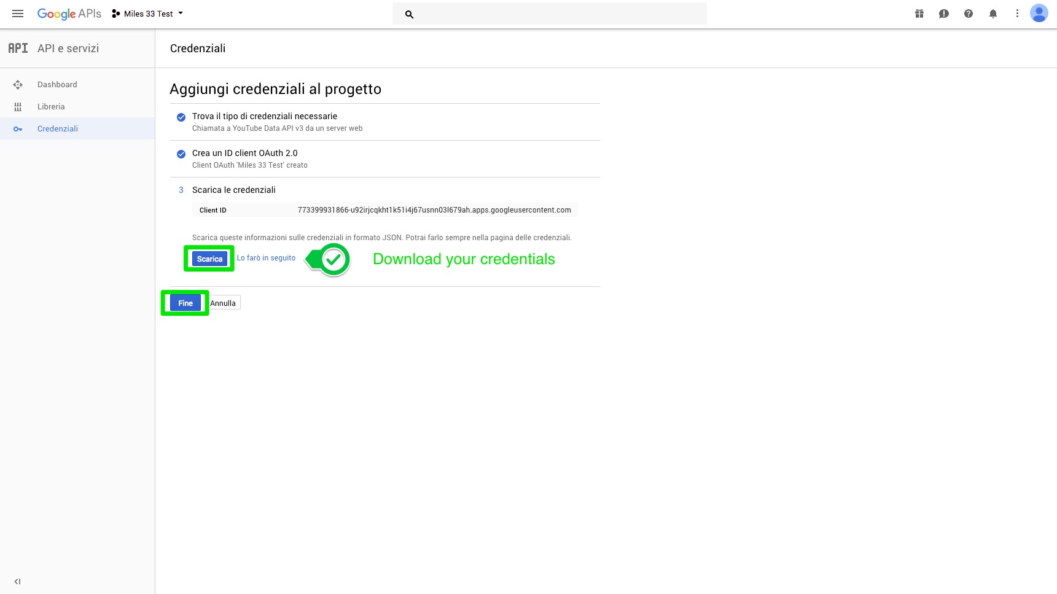The width and height of the screenshot is (1057, 594).
Task: Click the Scarica download button
Action: (x=209, y=259)
